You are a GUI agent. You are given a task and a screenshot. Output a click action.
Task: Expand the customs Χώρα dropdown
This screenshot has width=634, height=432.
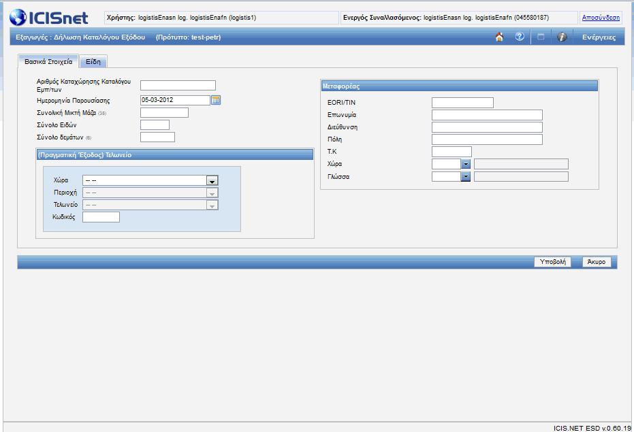tap(212, 181)
